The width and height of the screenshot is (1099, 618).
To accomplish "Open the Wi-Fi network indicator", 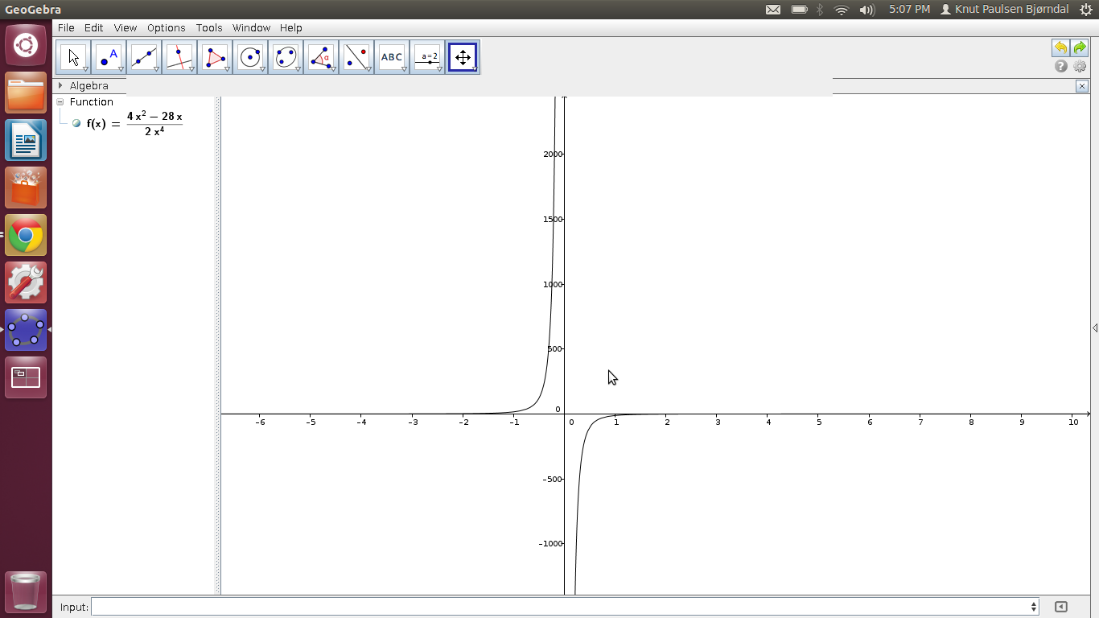I will click(842, 10).
